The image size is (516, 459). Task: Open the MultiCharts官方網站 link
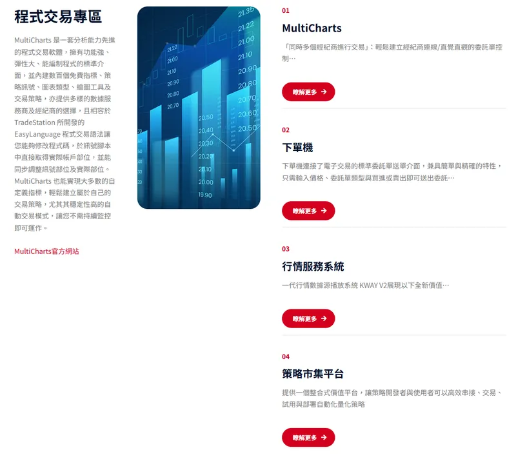click(x=46, y=251)
